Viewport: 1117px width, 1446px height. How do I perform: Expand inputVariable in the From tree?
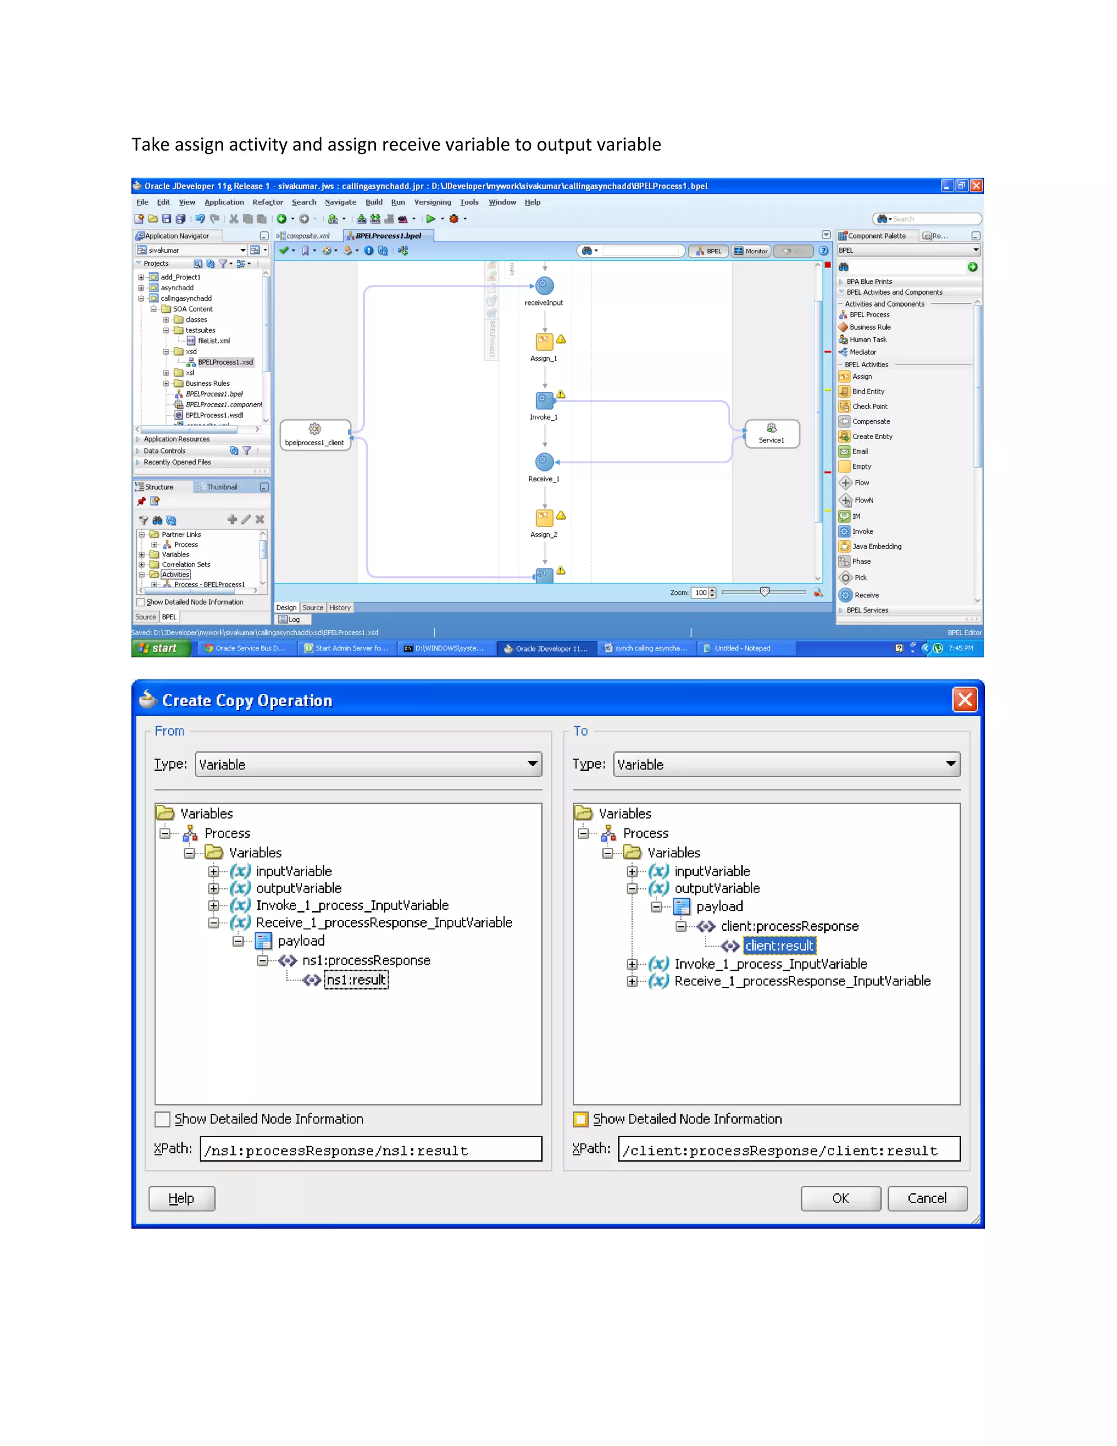[x=213, y=871]
